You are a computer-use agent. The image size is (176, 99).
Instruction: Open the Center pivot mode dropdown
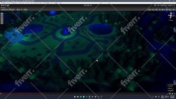5,10
